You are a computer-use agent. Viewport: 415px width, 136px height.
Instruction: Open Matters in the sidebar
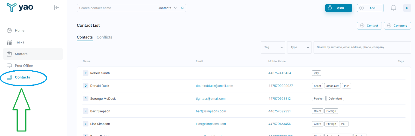[21, 54]
